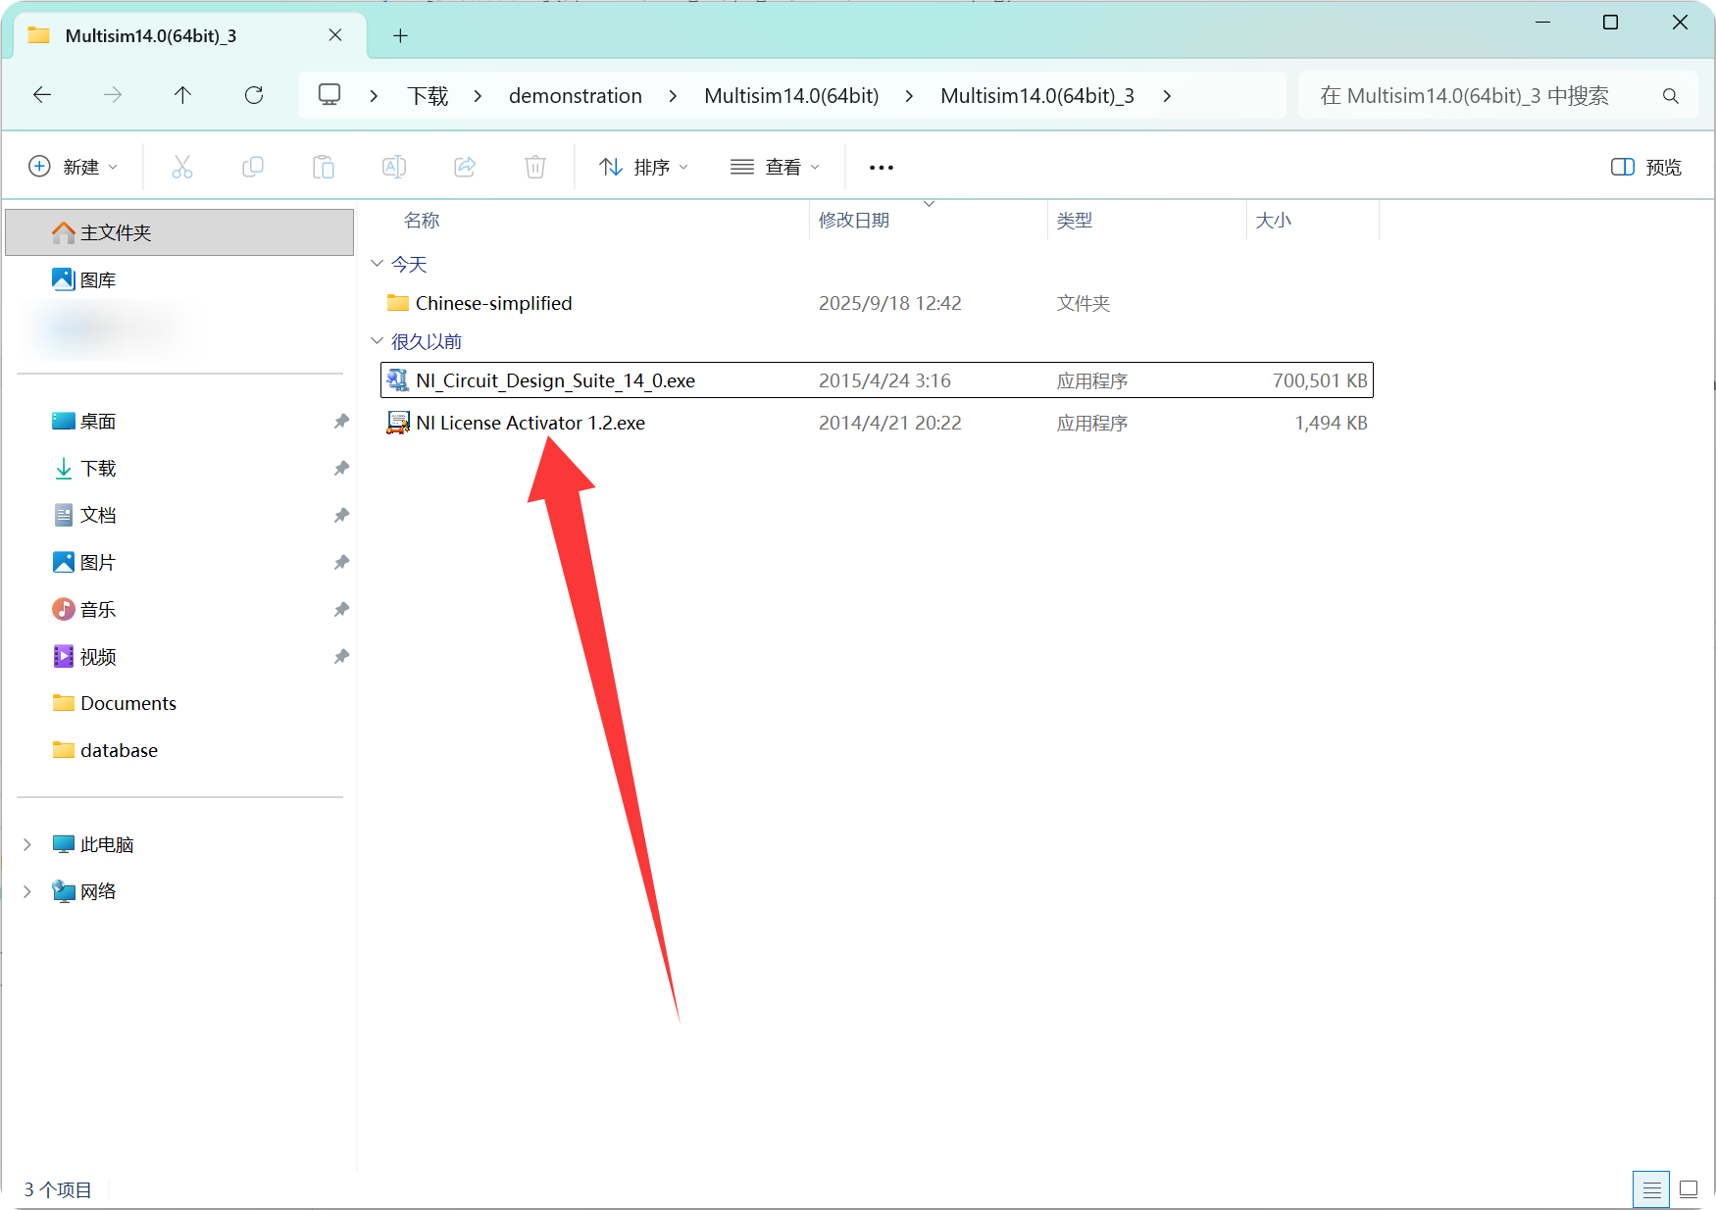Select Home in the sidebar
1716x1210 pixels.
pos(179,232)
